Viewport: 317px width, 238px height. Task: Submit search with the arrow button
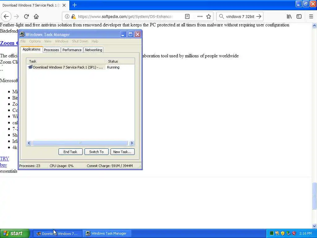(x=259, y=17)
